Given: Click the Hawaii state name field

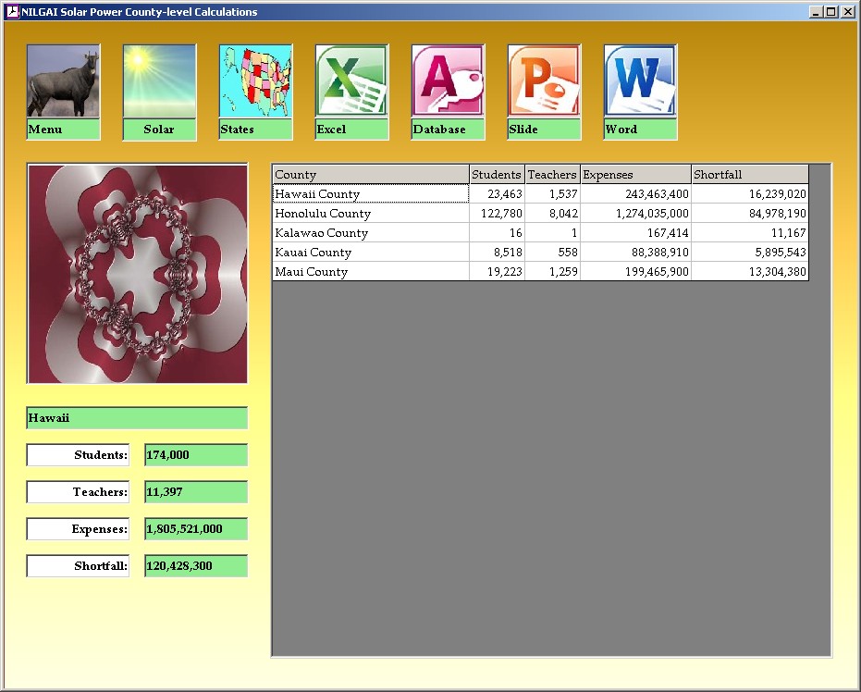Looking at the screenshot, I should point(137,418).
